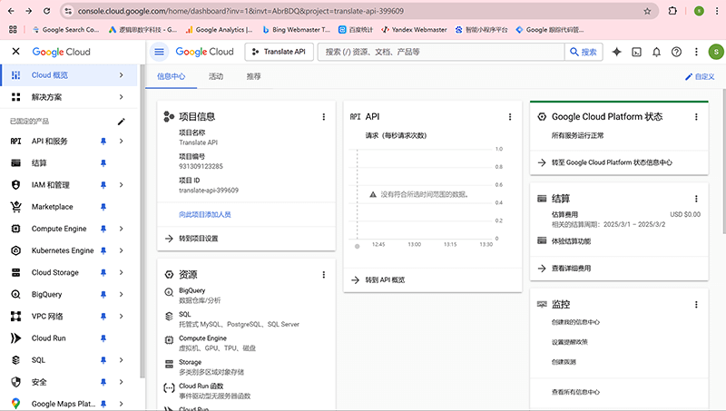Open 查看详细费用 link
The image size is (726, 411).
pos(571,269)
